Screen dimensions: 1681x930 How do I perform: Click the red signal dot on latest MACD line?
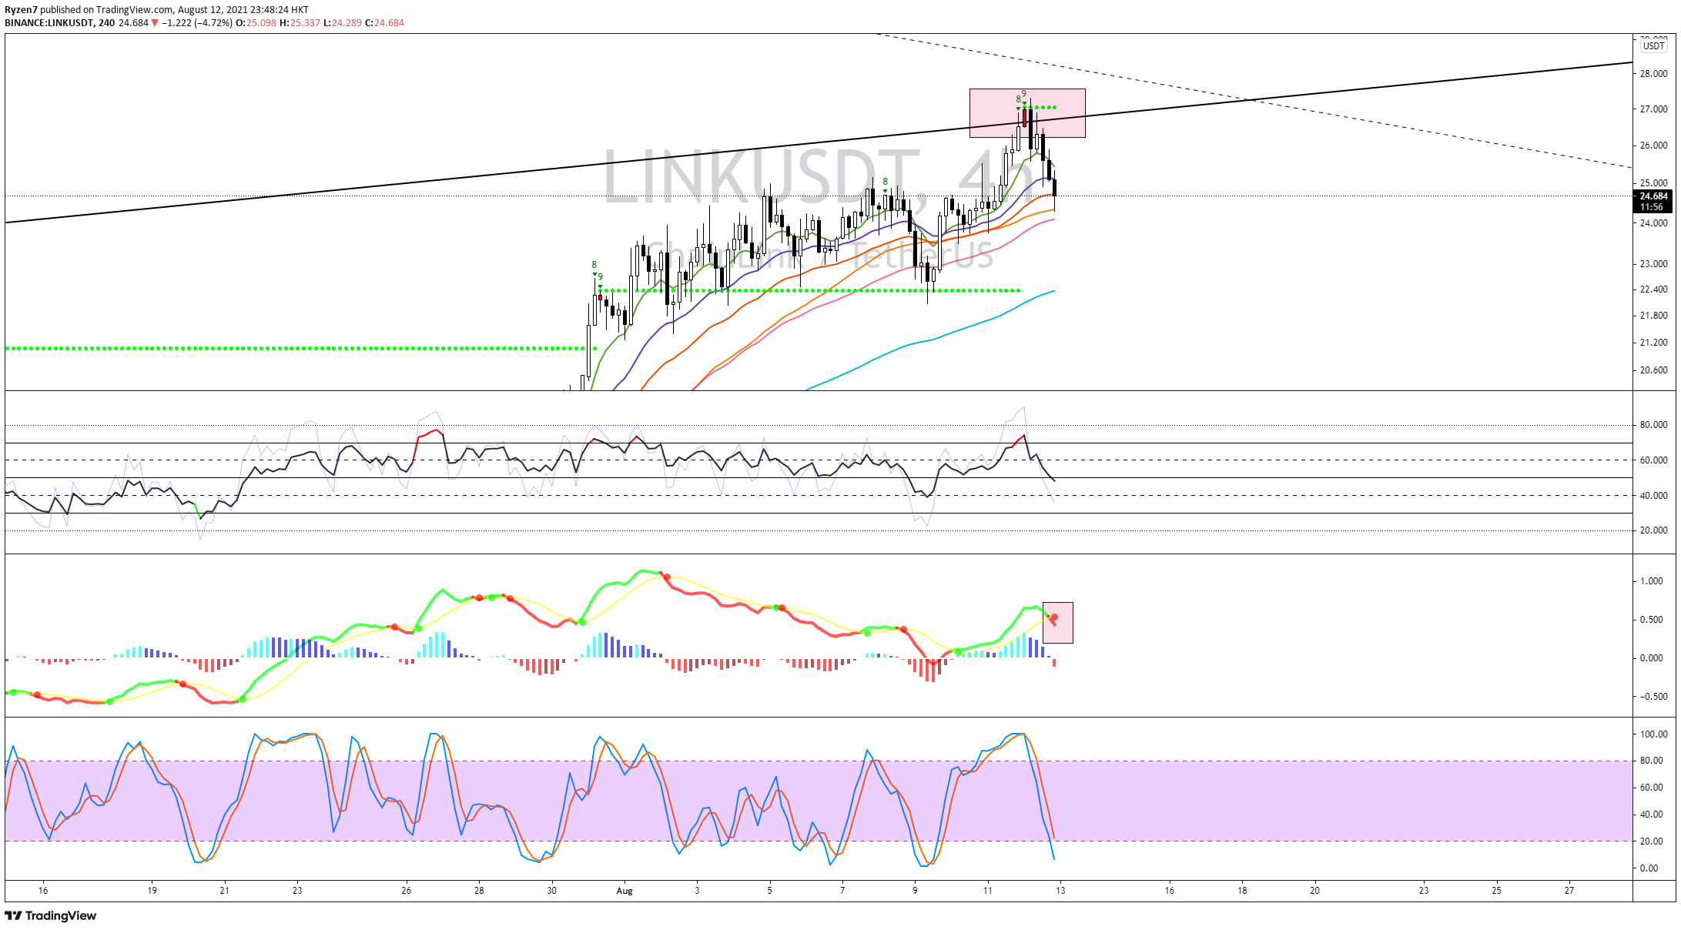[x=1054, y=617]
